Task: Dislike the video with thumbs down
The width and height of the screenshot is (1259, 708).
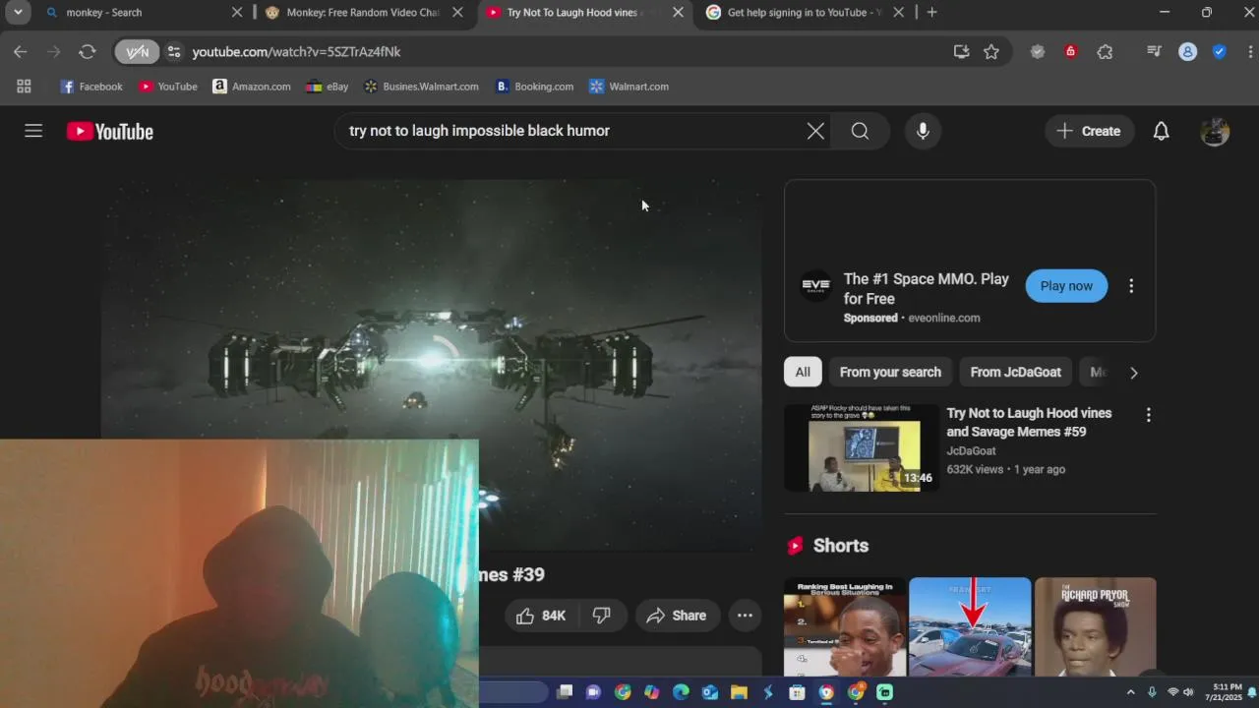Action: click(x=602, y=616)
